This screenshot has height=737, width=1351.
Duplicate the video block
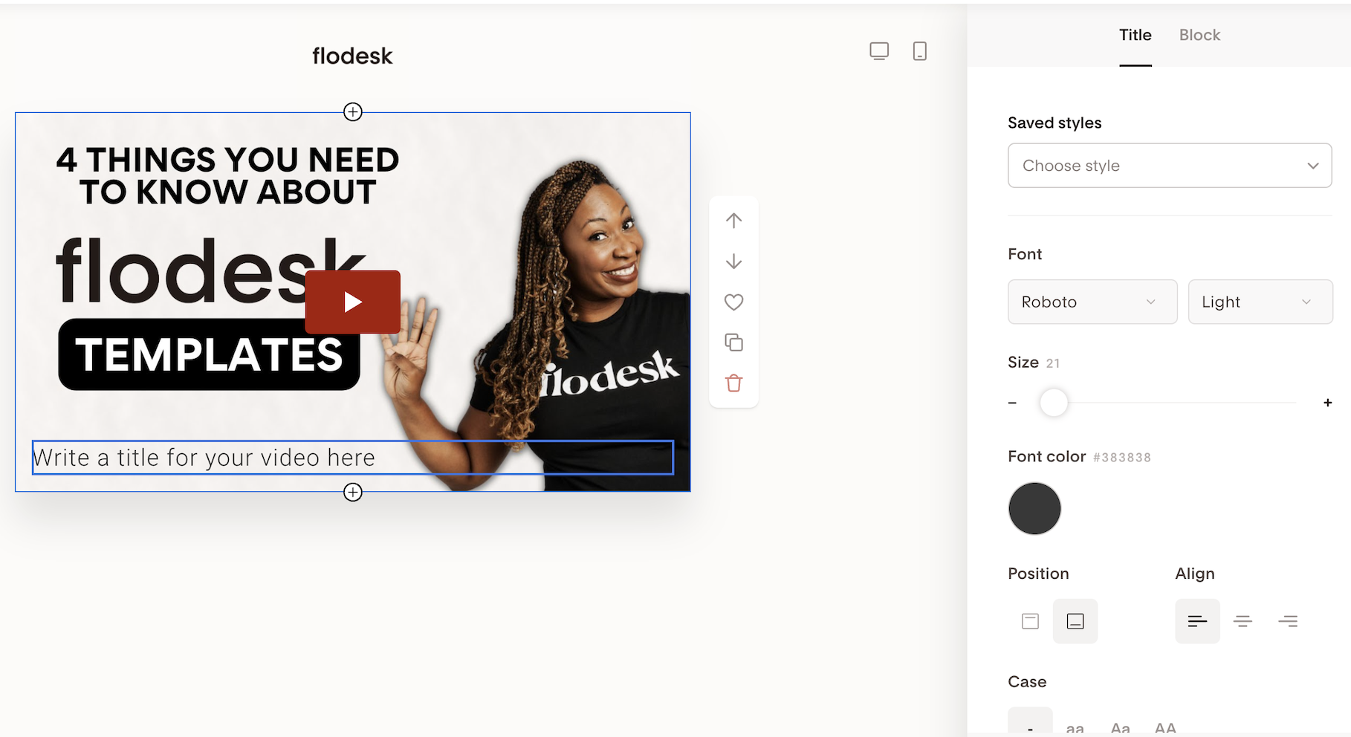733,342
